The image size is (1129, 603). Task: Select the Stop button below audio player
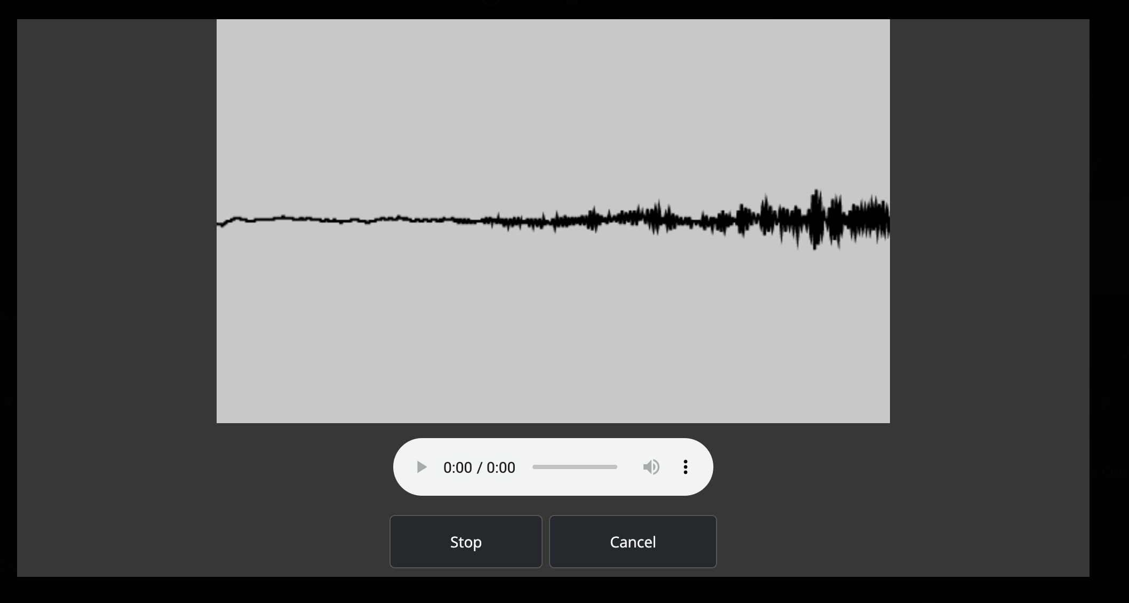pyautogui.click(x=466, y=542)
